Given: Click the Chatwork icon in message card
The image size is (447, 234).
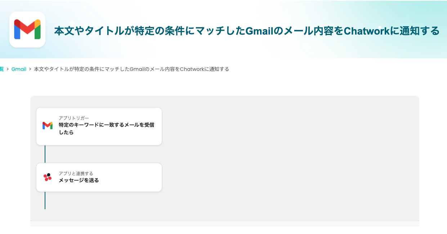Looking at the screenshot, I should point(48,177).
